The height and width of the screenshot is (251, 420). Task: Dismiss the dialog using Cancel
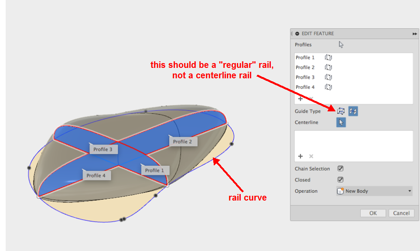point(401,213)
